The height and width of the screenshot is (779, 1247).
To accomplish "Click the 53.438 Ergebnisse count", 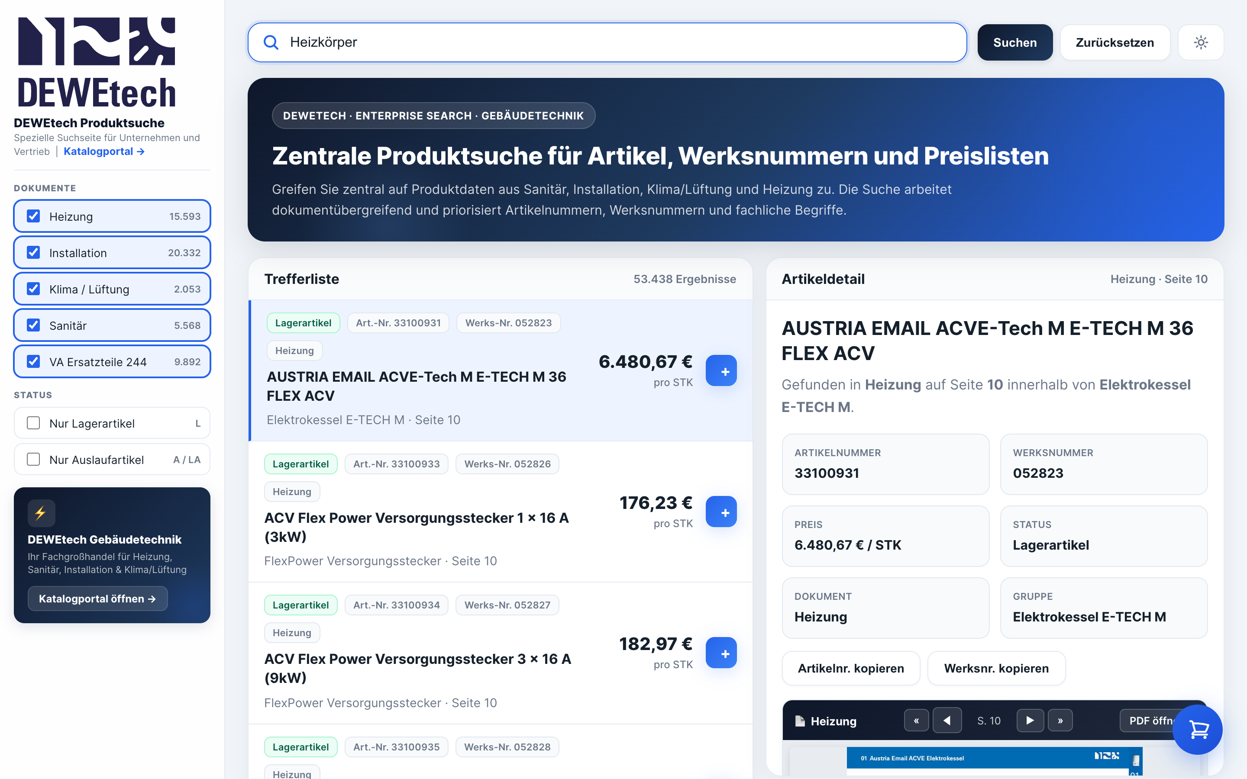I will (x=685, y=279).
